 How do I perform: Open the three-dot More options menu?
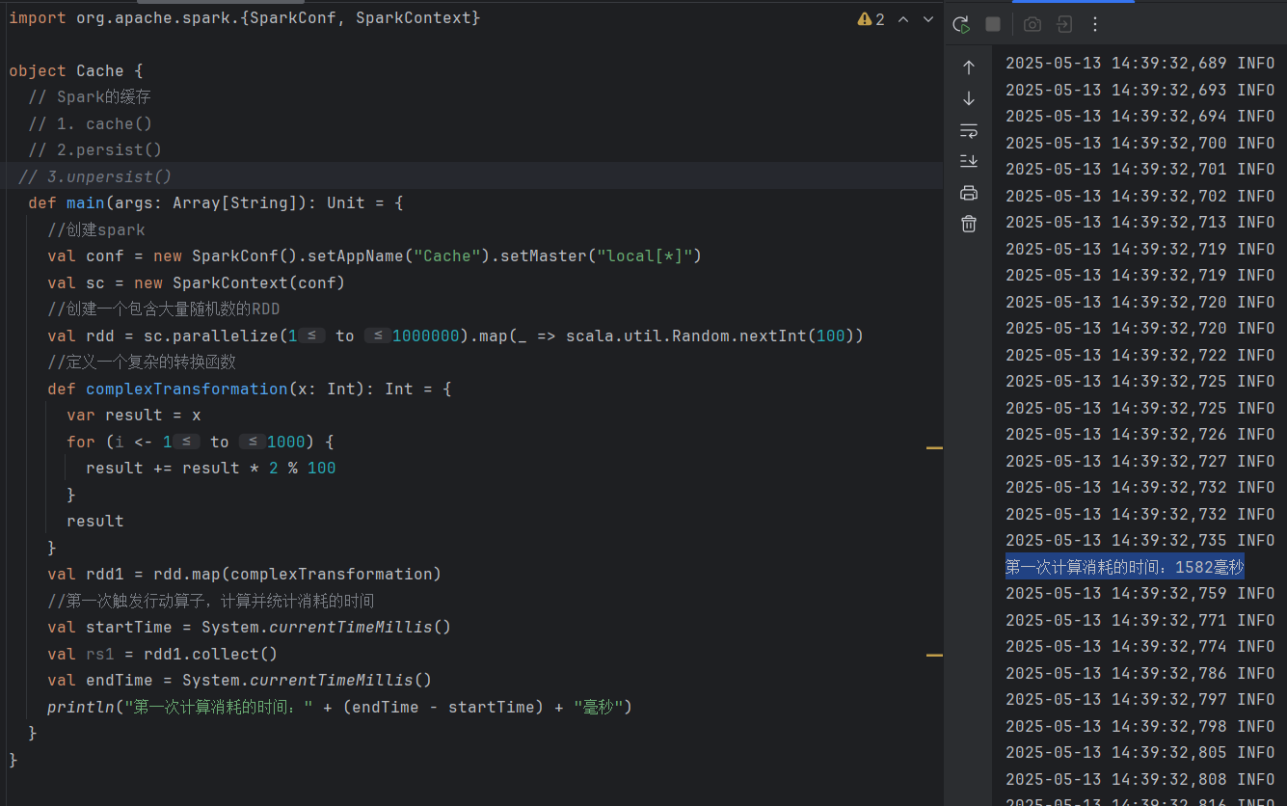(1095, 24)
